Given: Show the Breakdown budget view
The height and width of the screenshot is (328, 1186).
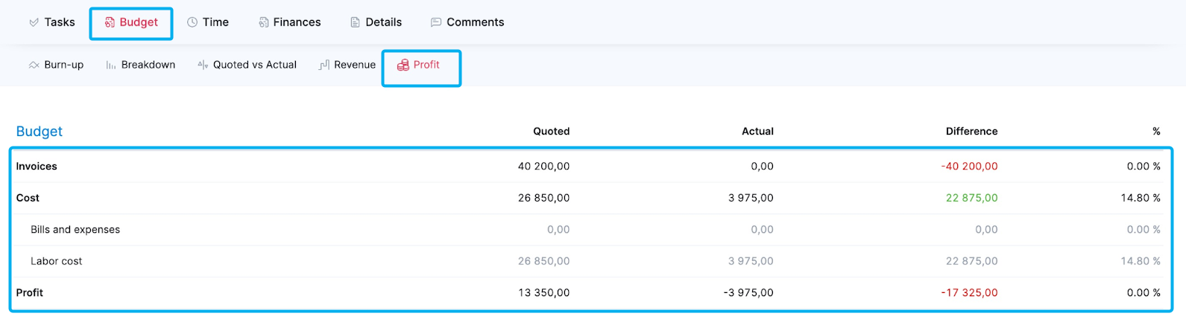Looking at the screenshot, I should [140, 65].
